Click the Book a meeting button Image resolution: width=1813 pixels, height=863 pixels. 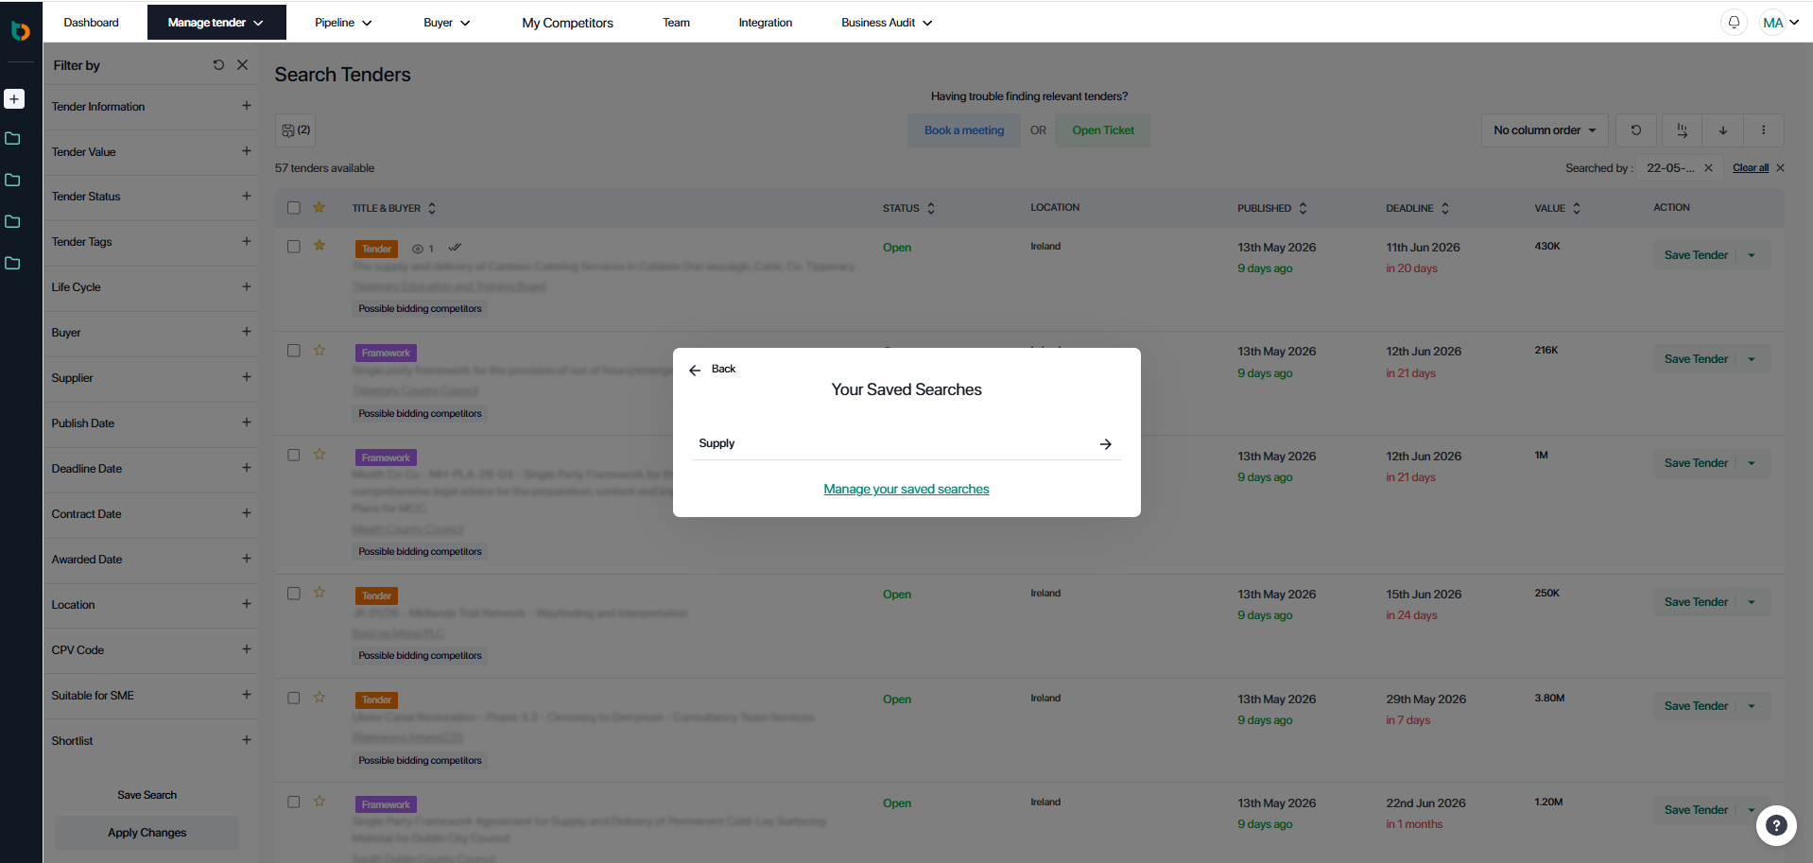point(964,130)
